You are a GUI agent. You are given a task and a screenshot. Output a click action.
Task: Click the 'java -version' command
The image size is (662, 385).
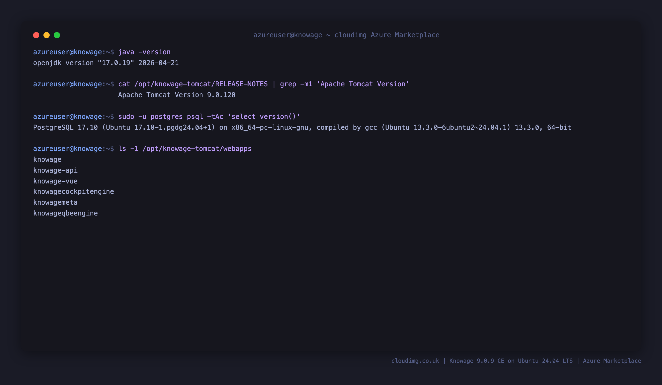pyautogui.click(x=144, y=52)
